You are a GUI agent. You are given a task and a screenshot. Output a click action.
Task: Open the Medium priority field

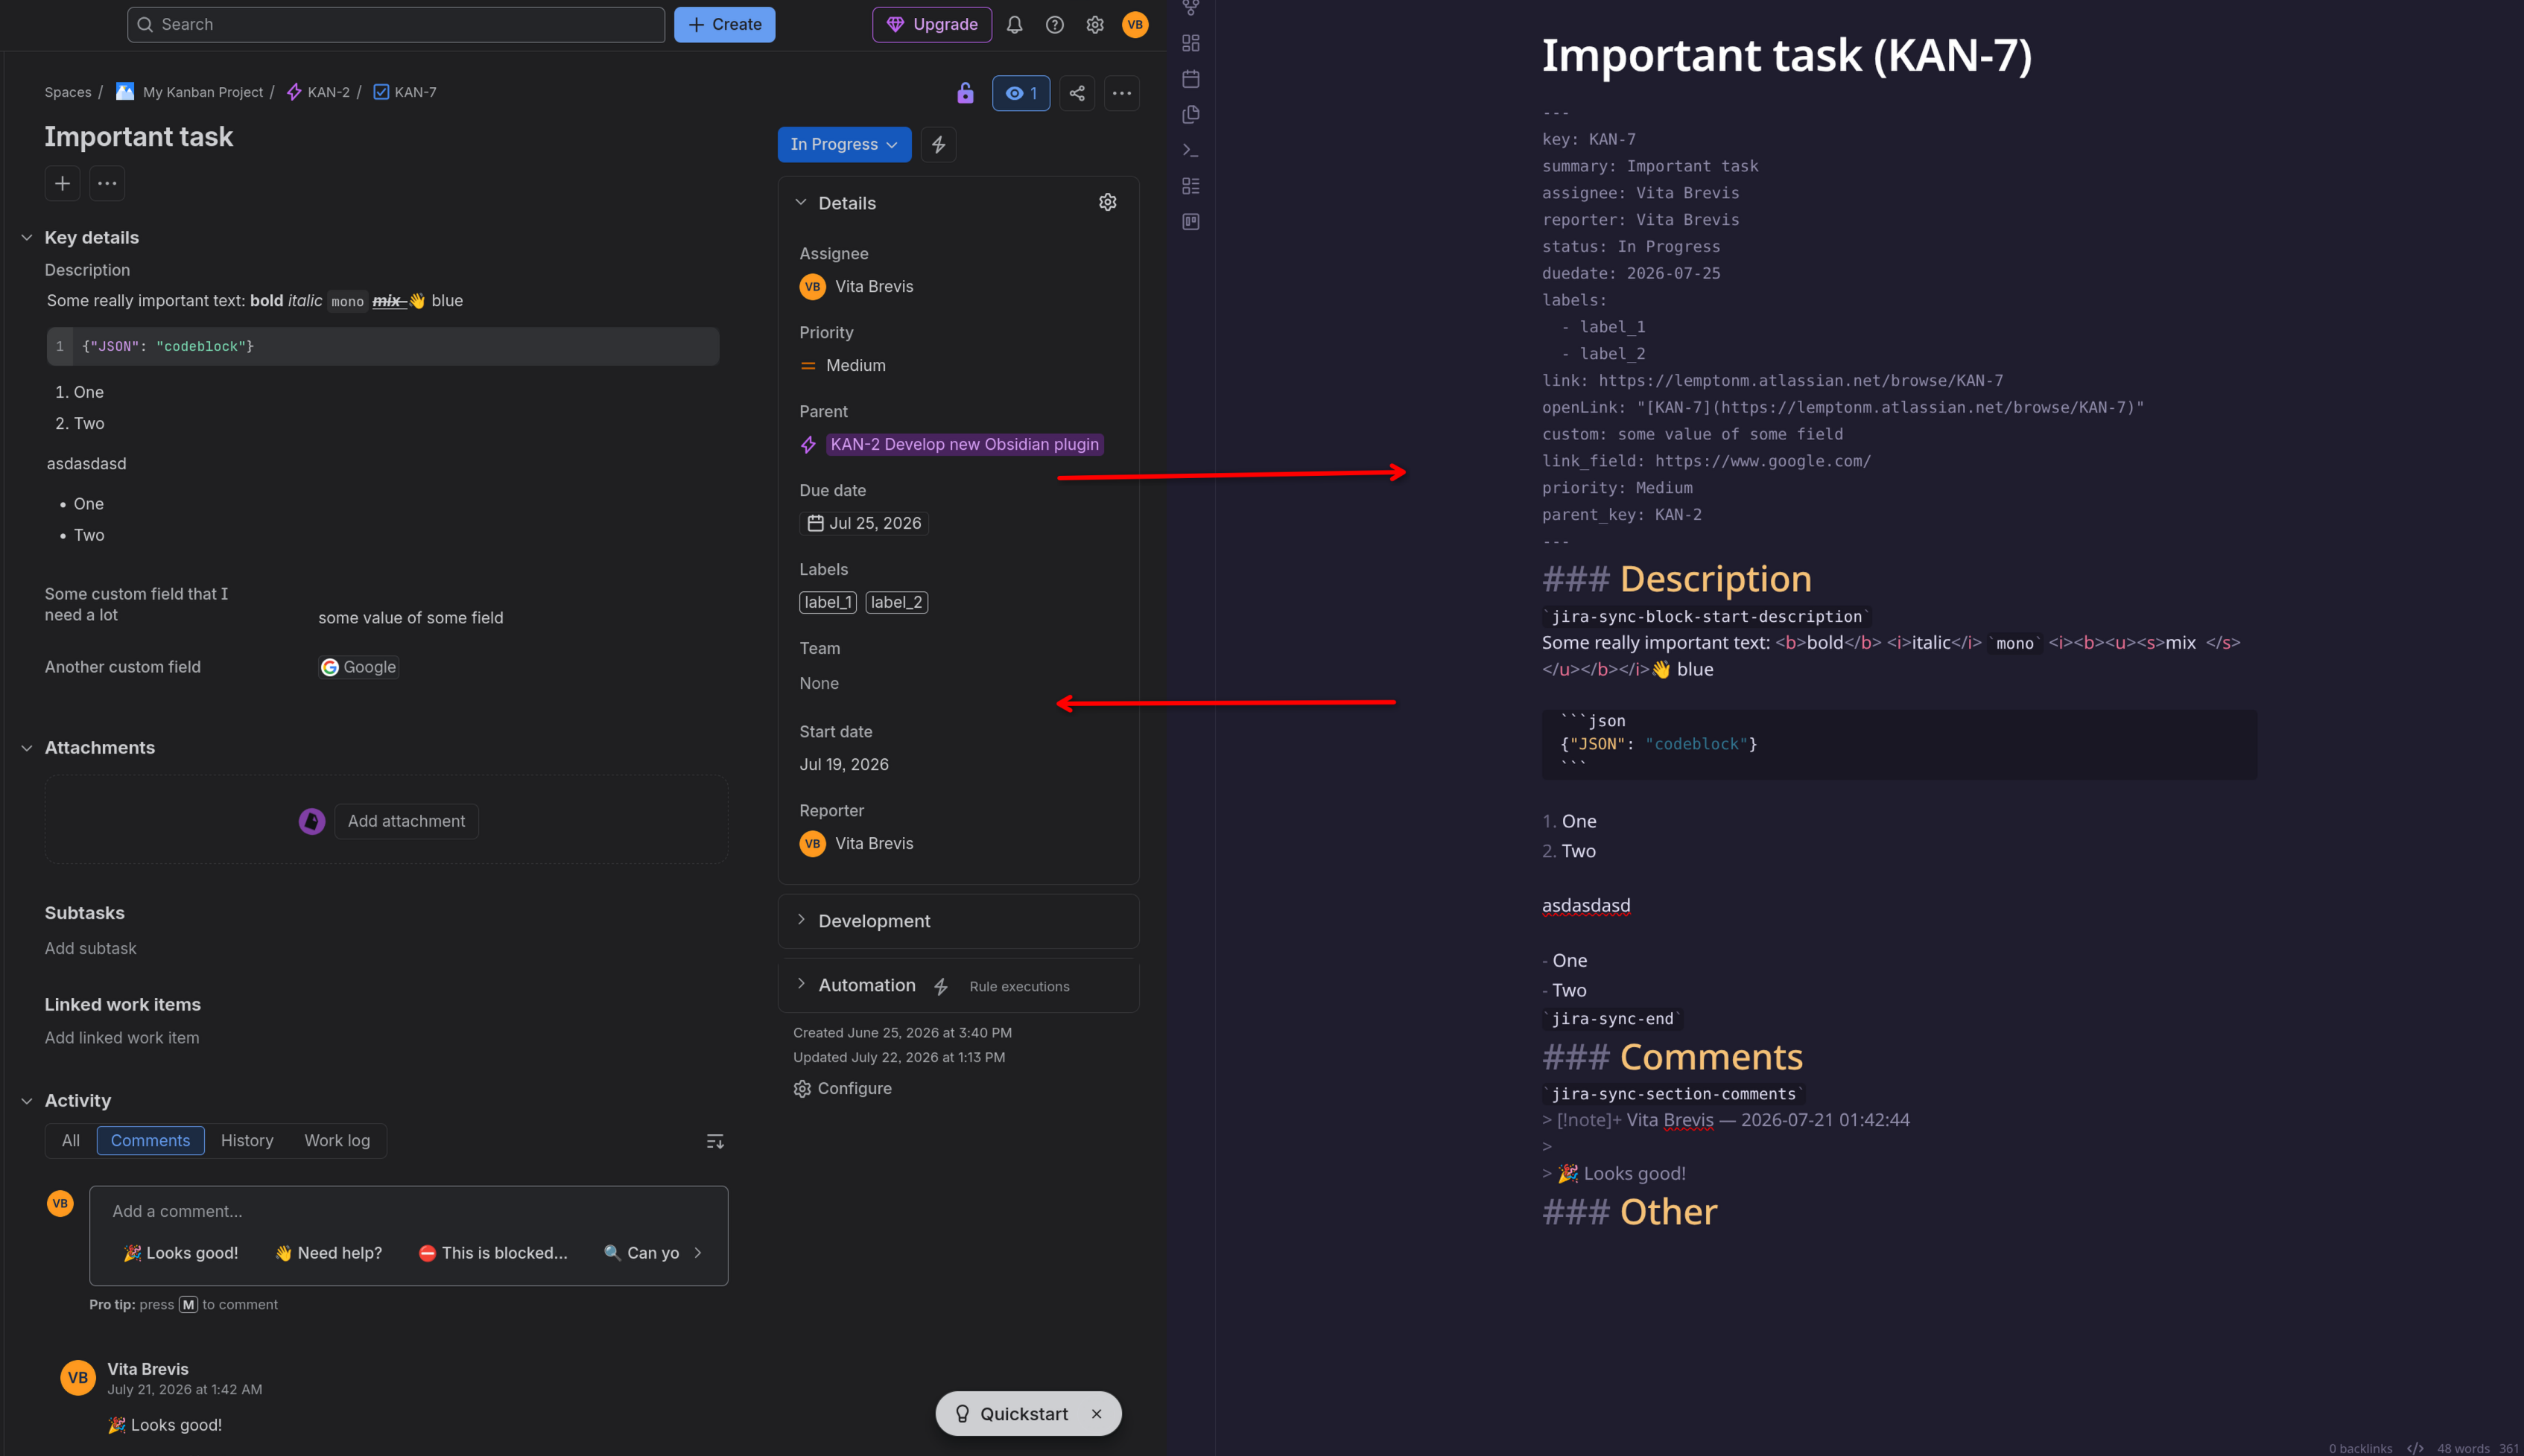pyautogui.click(x=843, y=366)
